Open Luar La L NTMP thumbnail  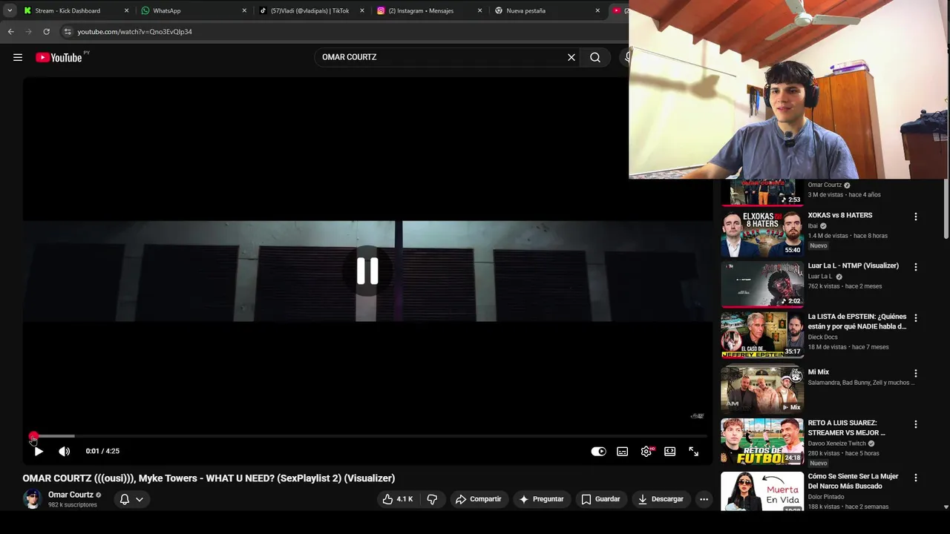[x=762, y=284]
